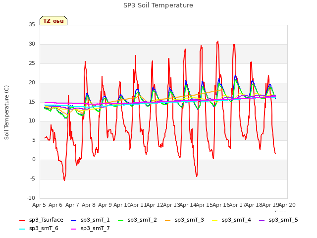317x238 pixels.
Task: Click the 0 y-axis tick label
Action: click(34, 160)
